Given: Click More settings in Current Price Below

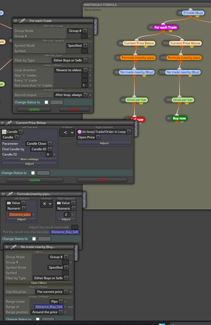Looking at the screenshot, I should (29, 159).
